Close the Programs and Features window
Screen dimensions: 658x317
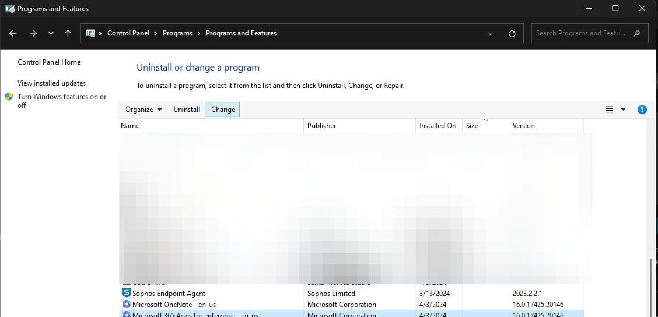642,8
